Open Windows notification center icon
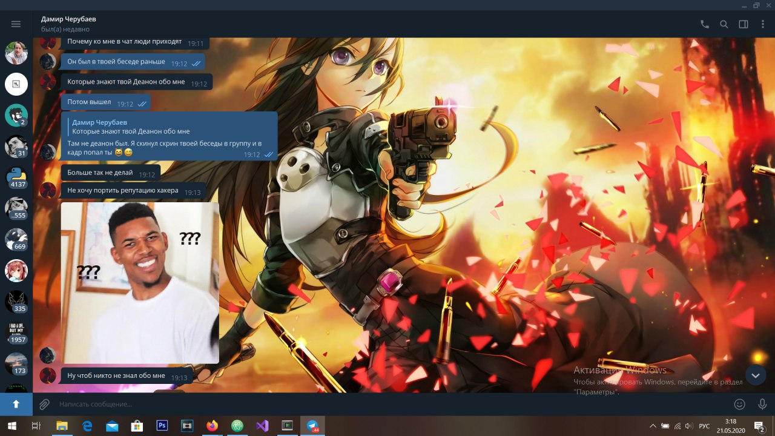This screenshot has height=436, width=775. tap(759, 426)
